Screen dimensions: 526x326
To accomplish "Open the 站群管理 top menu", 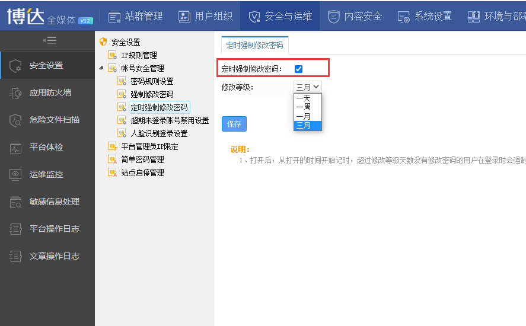I will coord(135,16).
